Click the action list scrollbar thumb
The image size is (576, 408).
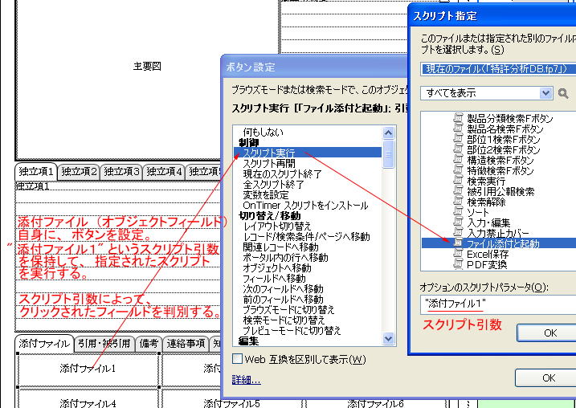388,154
